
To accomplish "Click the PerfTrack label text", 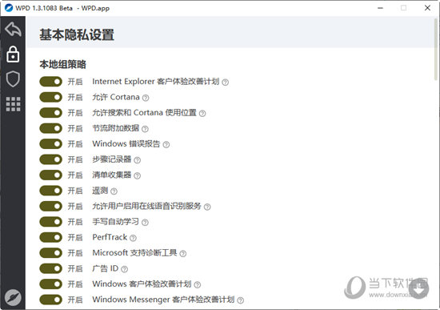I will tap(110, 237).
